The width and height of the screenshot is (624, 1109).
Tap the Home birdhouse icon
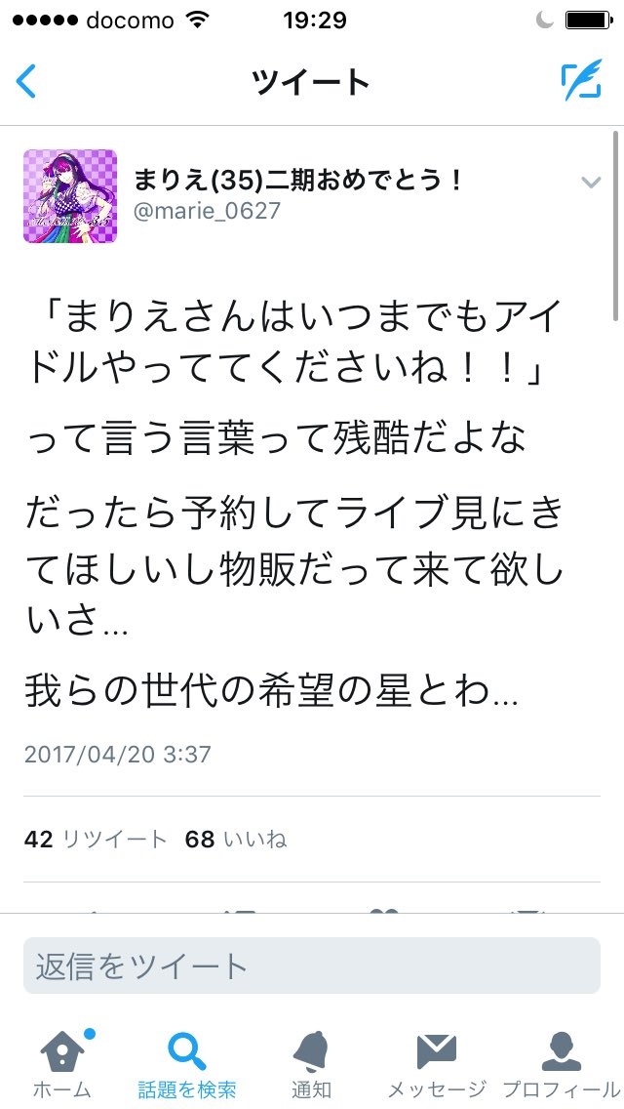(x=63, y=1049)
